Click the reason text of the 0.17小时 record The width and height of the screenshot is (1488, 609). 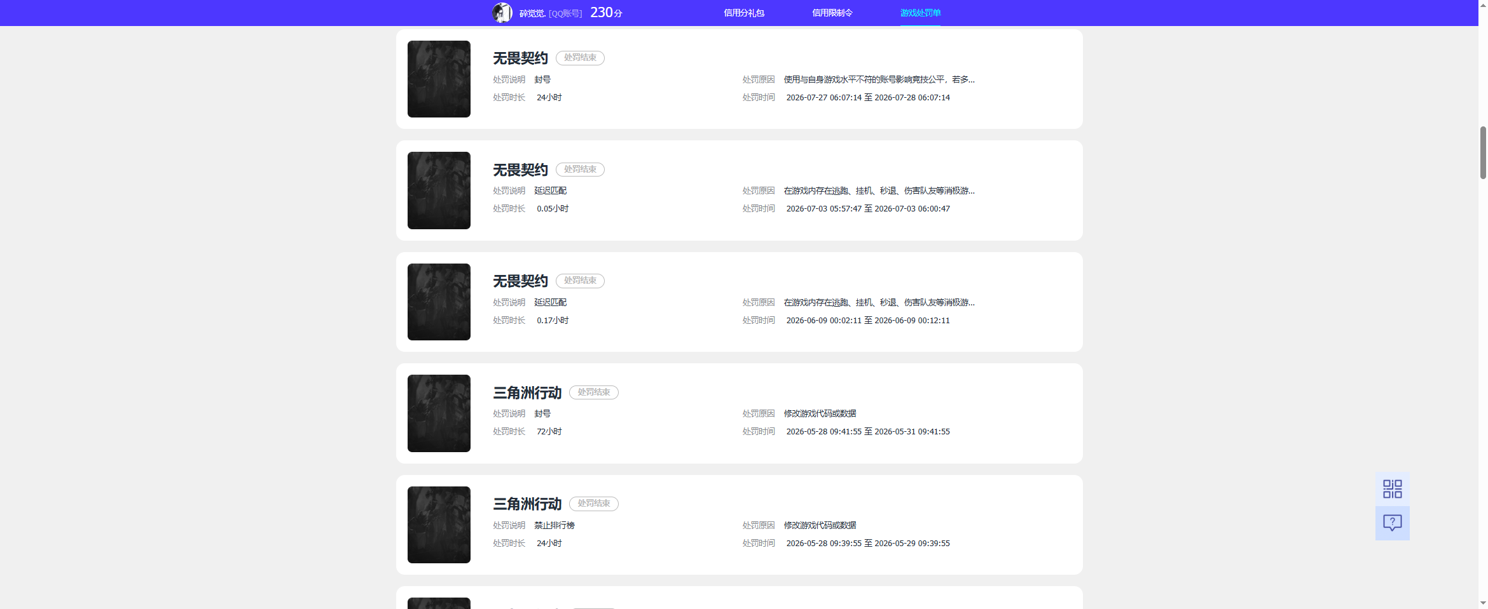[879, 302]
